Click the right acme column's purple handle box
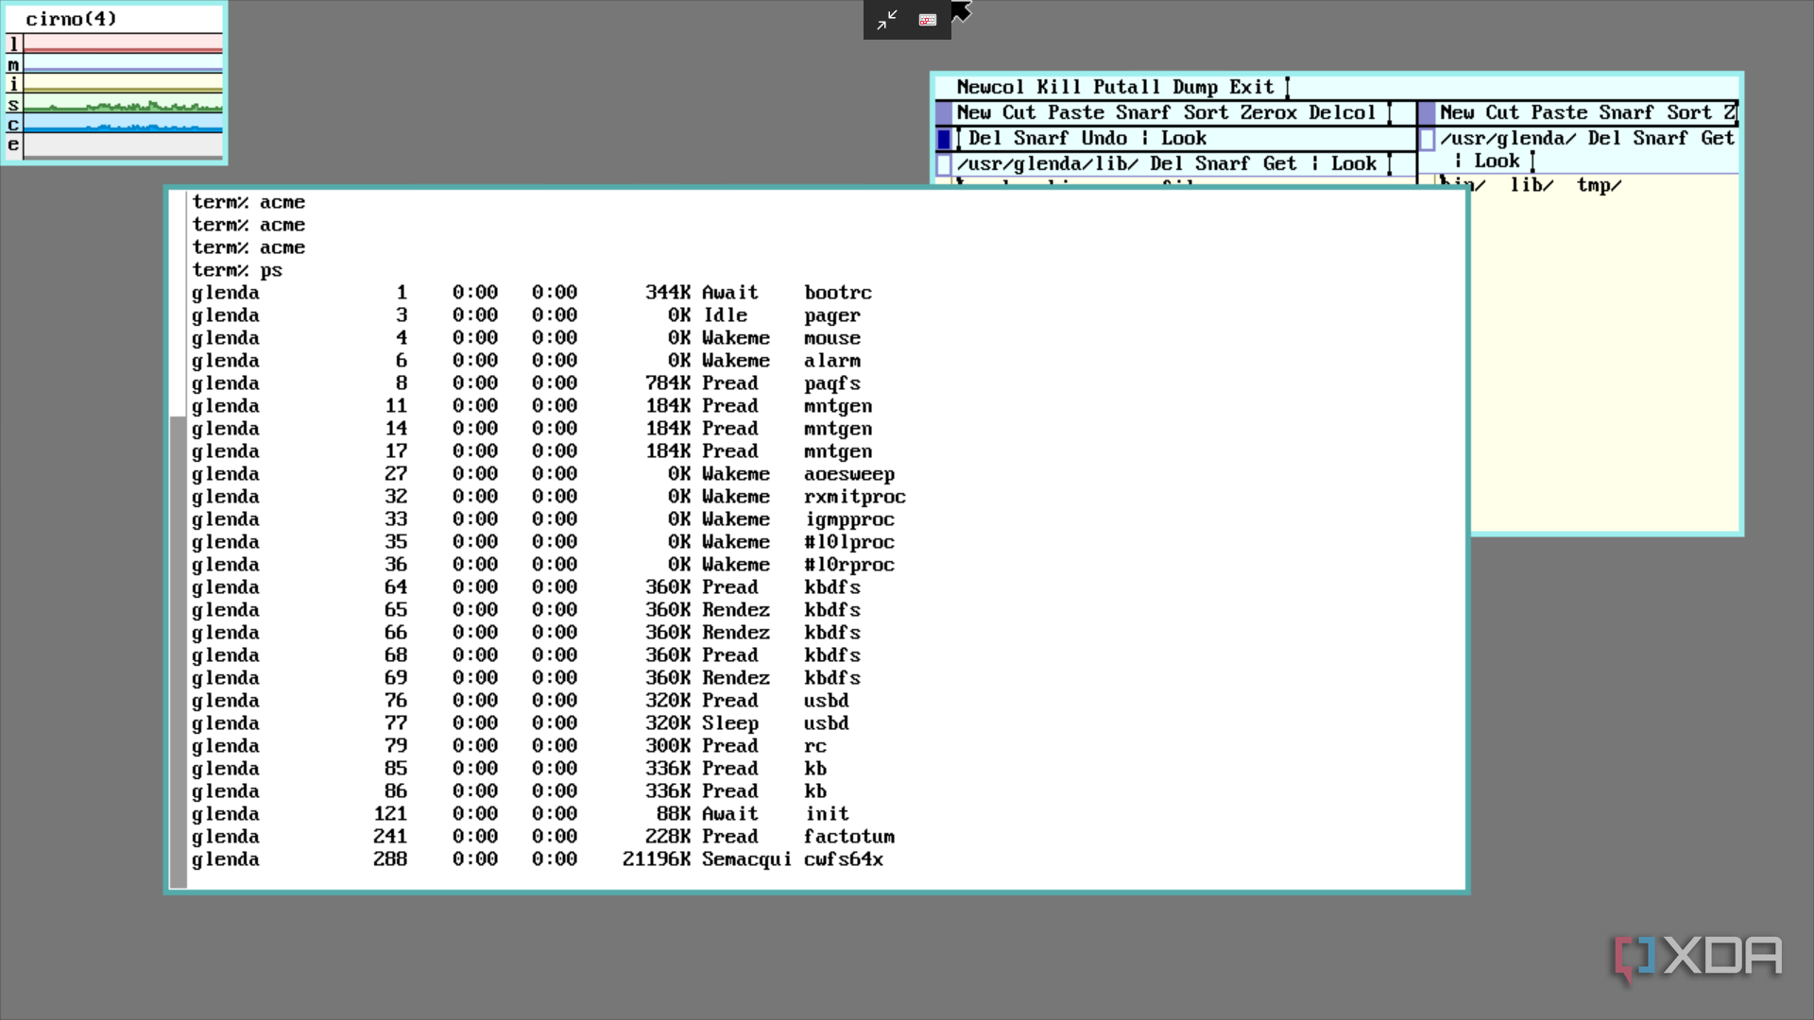Image resolution: width=1814 pixels, height=1020 pixels. 1427,113
